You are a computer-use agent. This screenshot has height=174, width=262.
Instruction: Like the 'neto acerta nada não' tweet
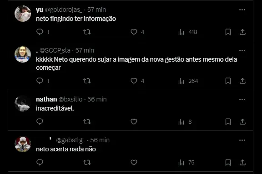click(134, 162)
